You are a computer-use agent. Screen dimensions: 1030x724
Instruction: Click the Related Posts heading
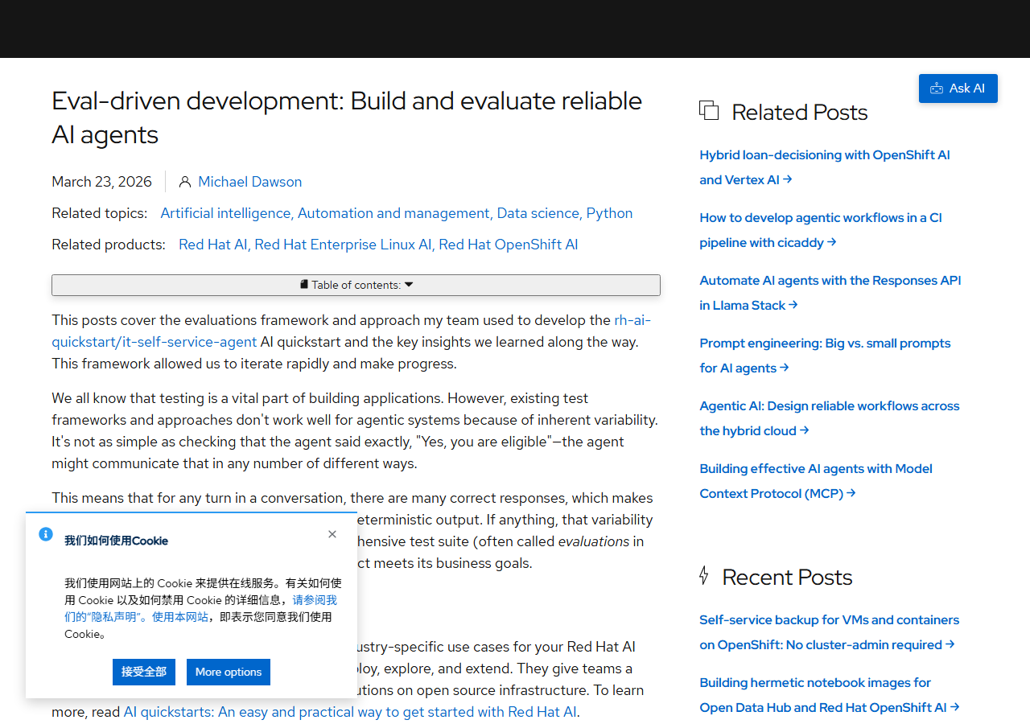click(799, 112)
